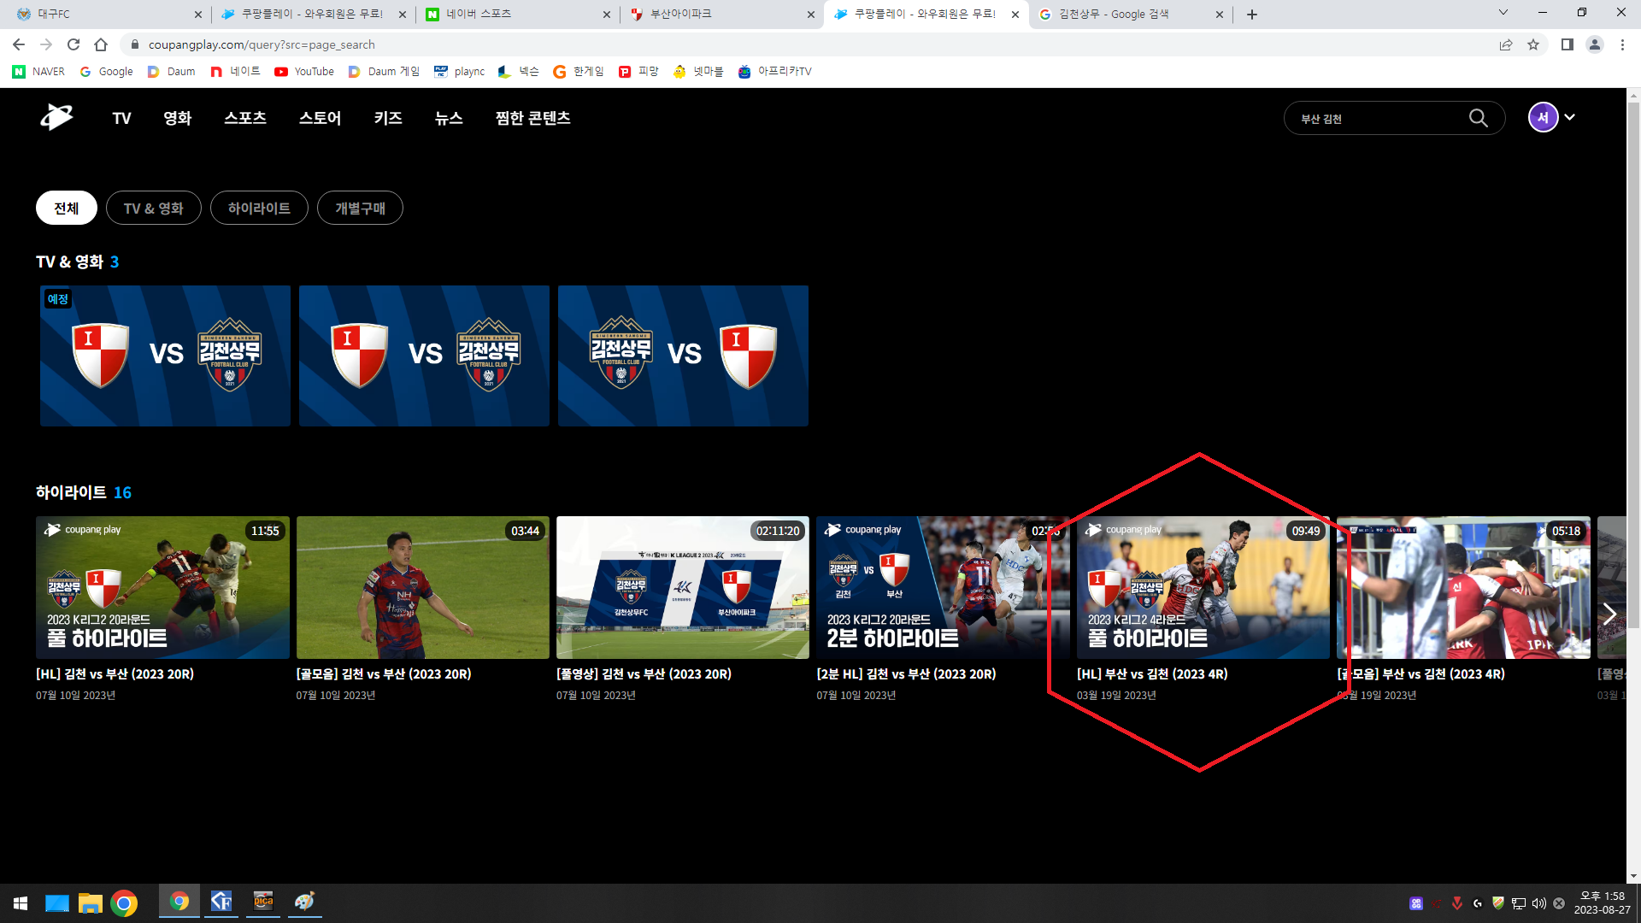
Task: Open Daum bookmark
Action: (x=171, y=72)
